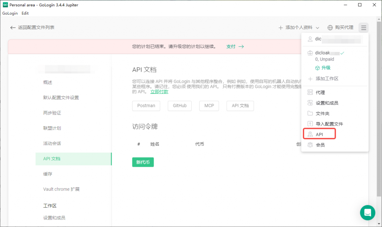Click 添加工作区 in the menu
Screen dimensions: 382x227
327,79
